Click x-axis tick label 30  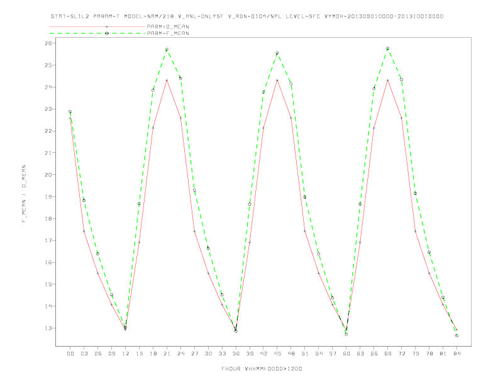click(208, 354)
